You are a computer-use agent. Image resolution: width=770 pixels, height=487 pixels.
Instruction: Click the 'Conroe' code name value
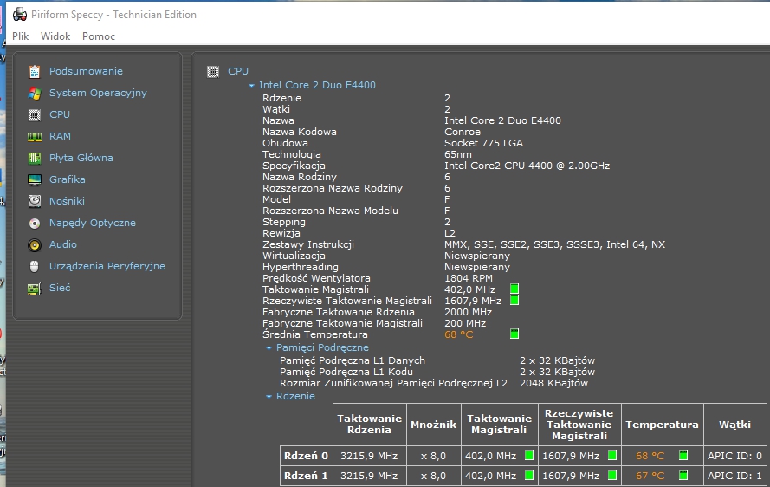463,132
